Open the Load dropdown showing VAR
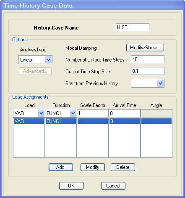Viewport: 185px width, 198px height. (x=29, y=113)
